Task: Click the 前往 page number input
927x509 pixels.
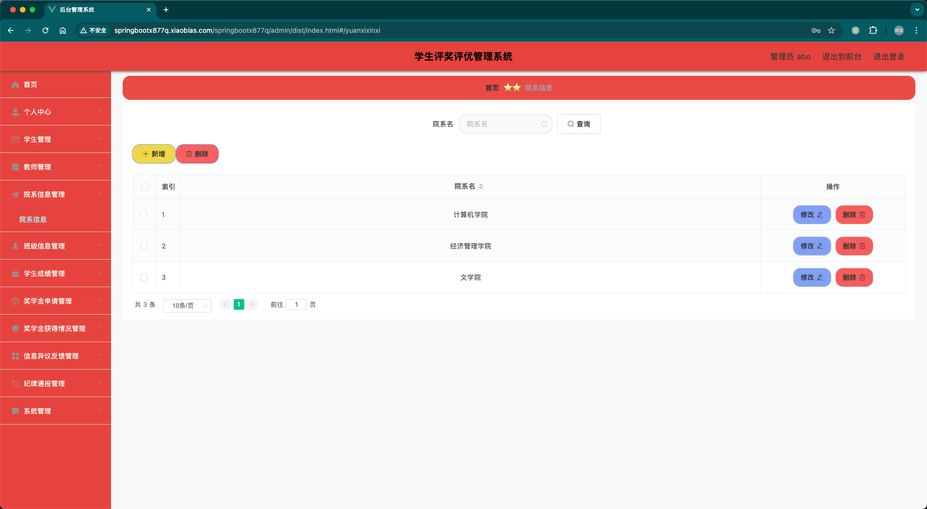Action: click(296, 304)
